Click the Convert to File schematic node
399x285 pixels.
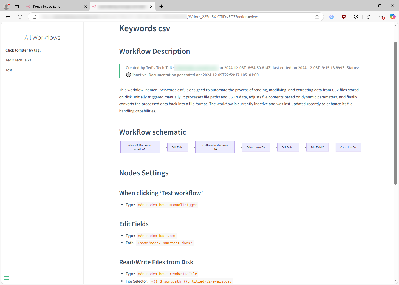pos(348,147)
